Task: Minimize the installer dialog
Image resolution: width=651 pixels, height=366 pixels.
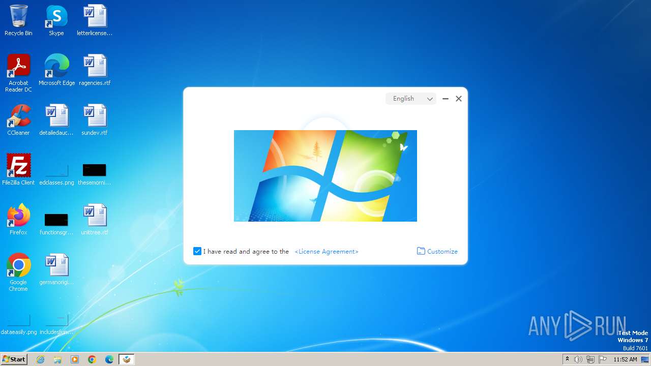Action: point(446,99)
